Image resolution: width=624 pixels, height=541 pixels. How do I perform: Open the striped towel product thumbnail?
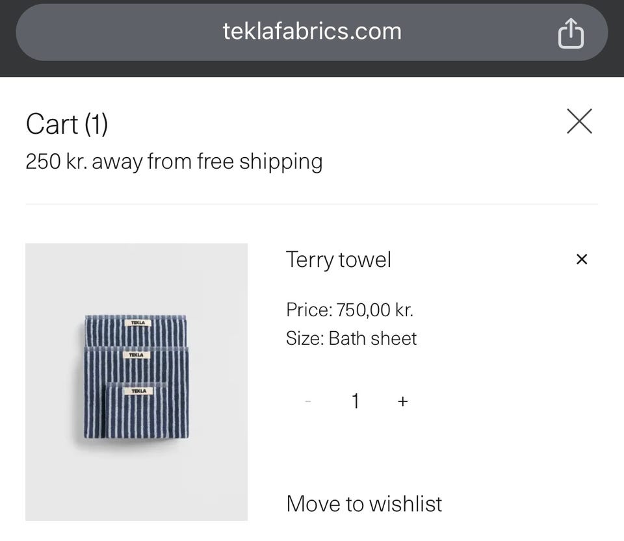pyautogui.click(x=136, y=382)
